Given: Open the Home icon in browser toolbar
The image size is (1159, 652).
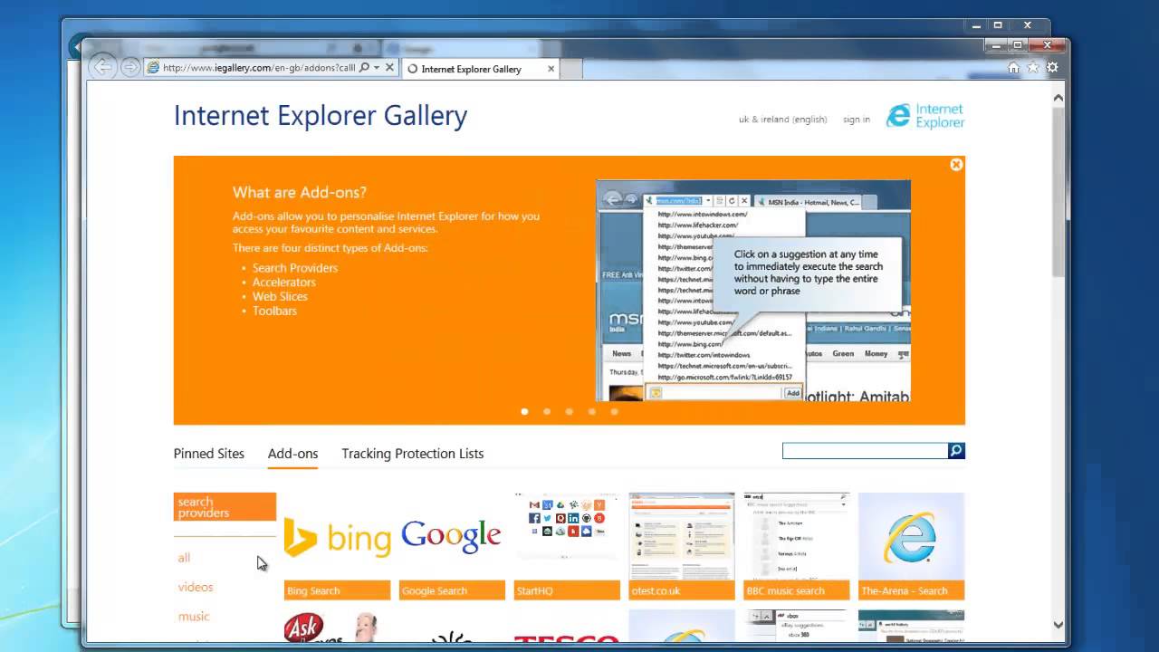Looking at the screenshot, I should pyautogui.click(x=1014, y=67).
